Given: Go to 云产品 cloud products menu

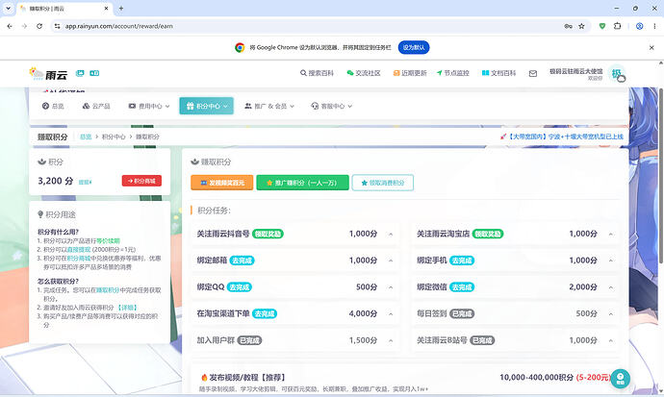Looking at the screenshot, I should coord(96,106).
